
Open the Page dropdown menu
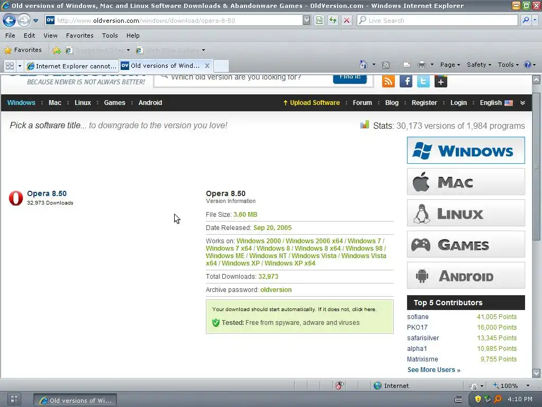[450, 65]
